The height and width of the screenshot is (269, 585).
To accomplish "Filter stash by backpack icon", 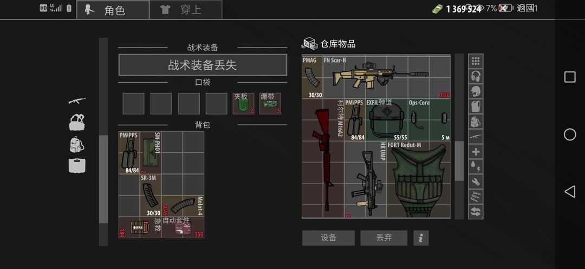I will pos(476,122).
